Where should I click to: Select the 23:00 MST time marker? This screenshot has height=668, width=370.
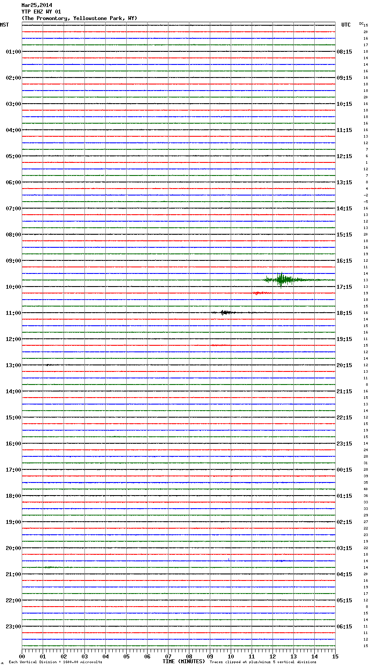13,627
